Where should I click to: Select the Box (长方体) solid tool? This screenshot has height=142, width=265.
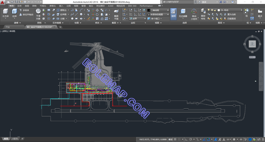click(6, 13)
